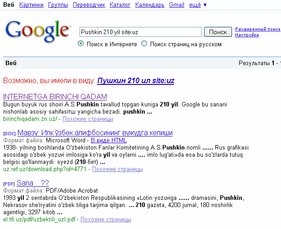Image resolution: width=281 pixels, height=229 pixels.
Task: Click the bold Веб label in top bar
Action: tap(9, 5)
